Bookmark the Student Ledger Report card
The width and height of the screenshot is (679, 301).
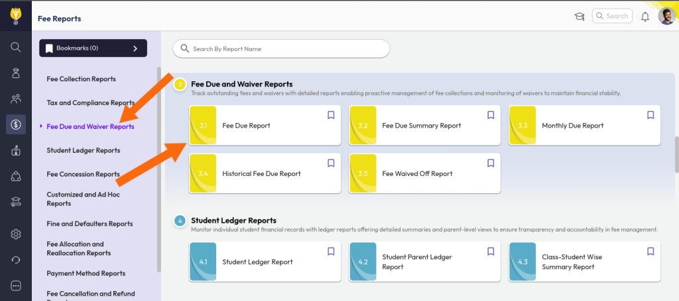point(331,251)
